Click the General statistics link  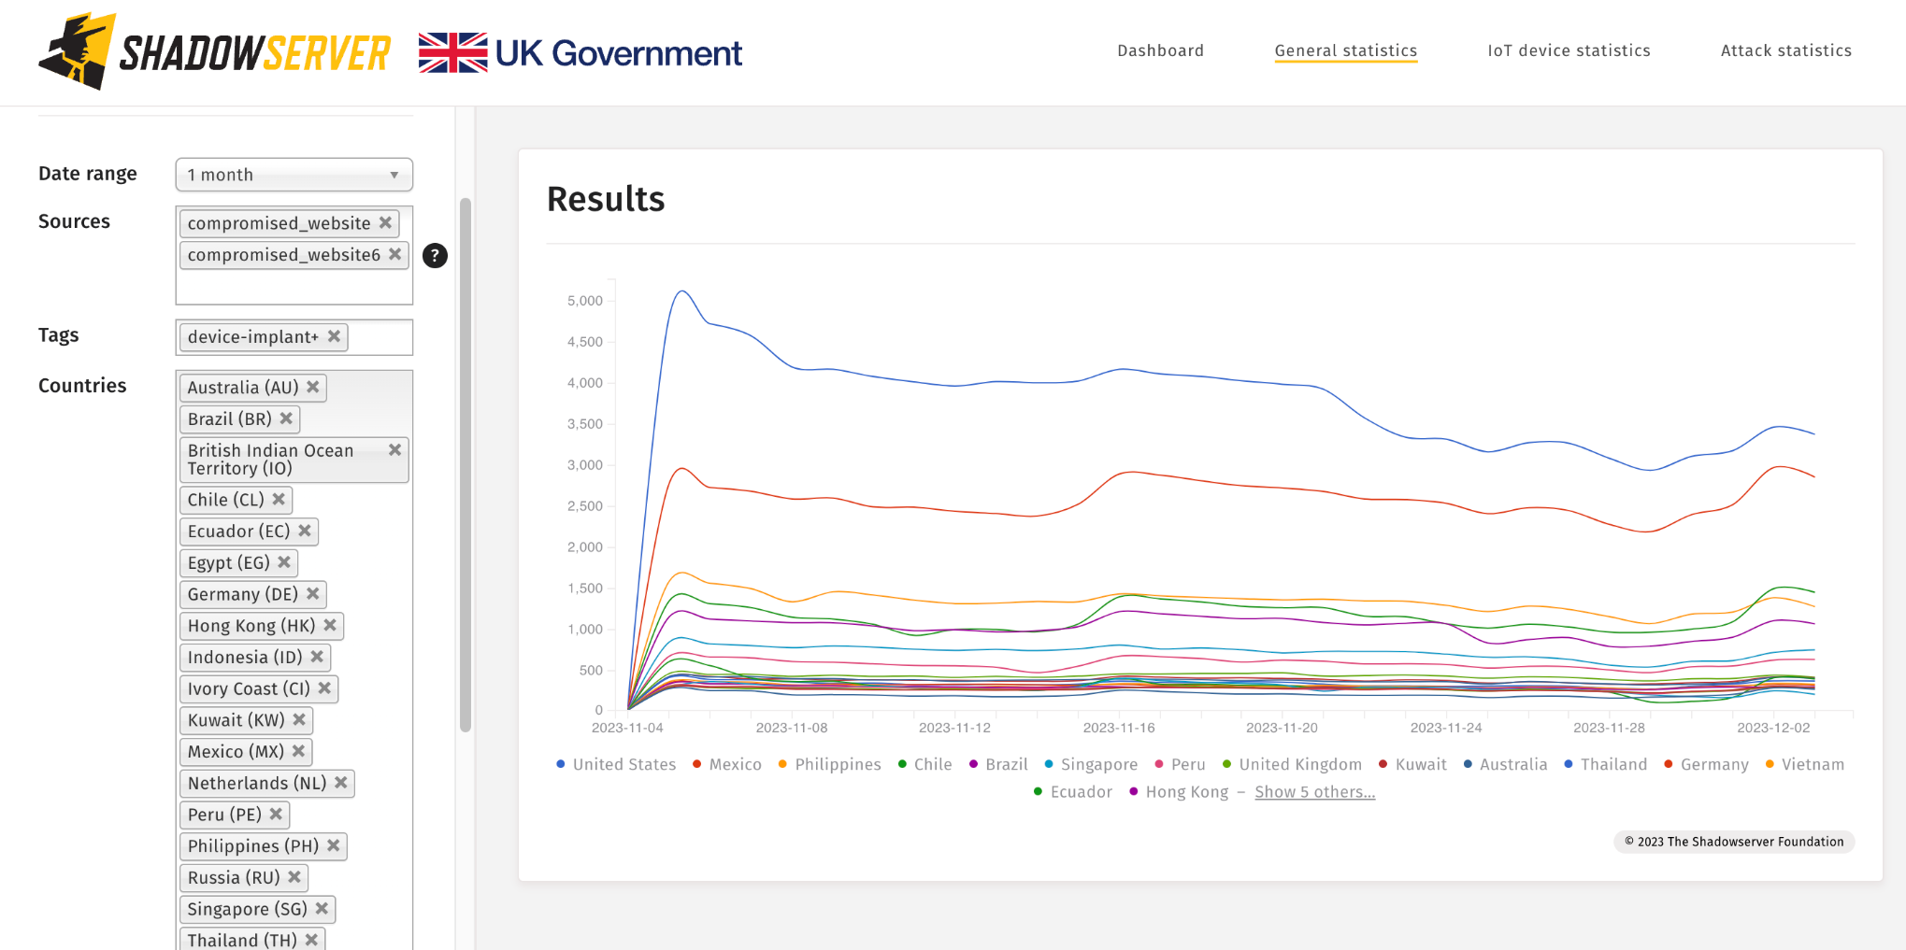(1345, 50)
